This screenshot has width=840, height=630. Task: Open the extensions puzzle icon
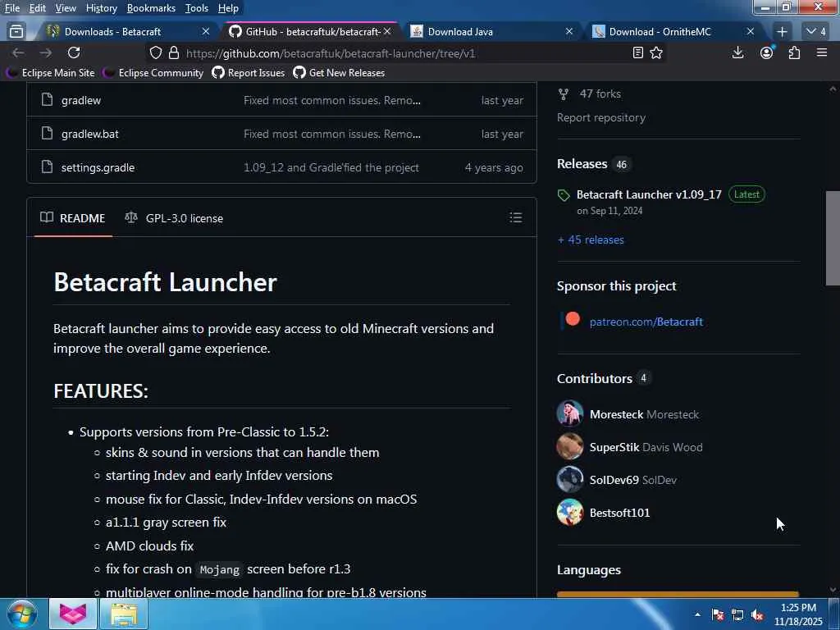click(794, 52)
